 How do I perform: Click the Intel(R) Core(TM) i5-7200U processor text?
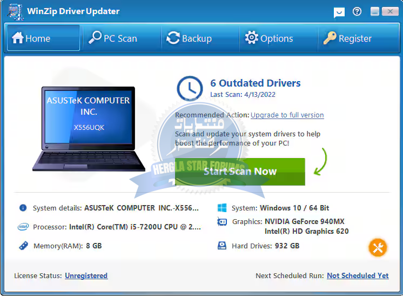click(135, 227)
